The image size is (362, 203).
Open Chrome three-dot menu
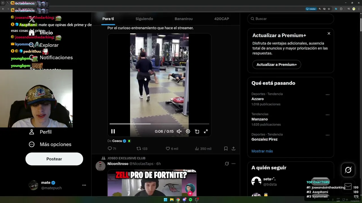(x=359, y=9)
